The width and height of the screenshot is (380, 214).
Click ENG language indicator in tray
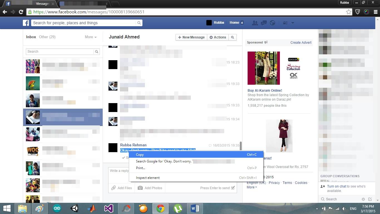point(353,209)
